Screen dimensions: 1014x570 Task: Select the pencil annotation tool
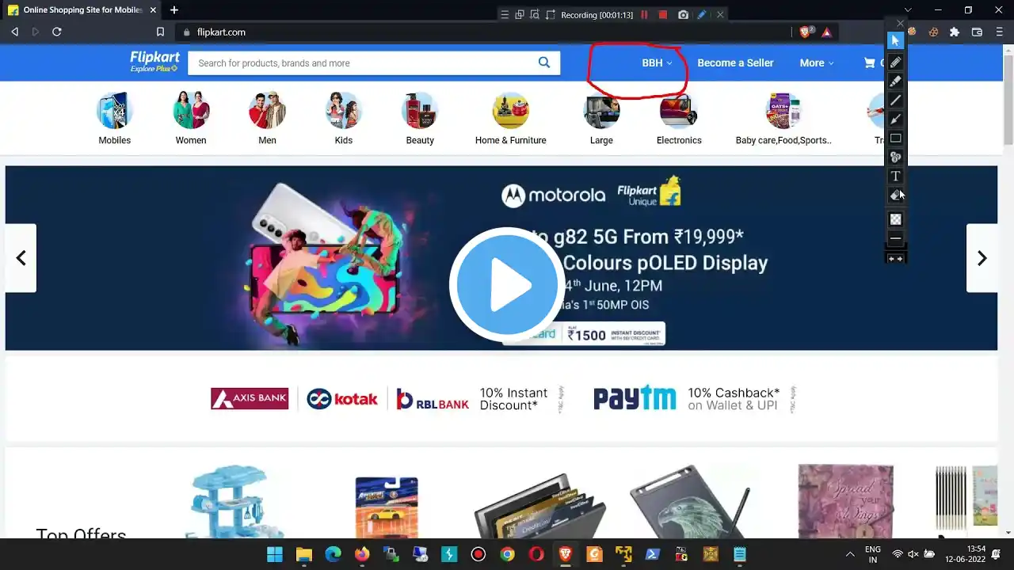(895, 62)
